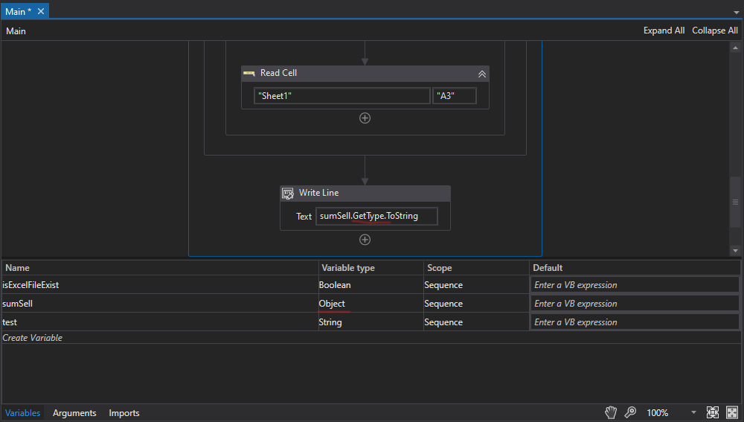
Task: Add activity below Write Line plus icon
Action: point(365,240)
